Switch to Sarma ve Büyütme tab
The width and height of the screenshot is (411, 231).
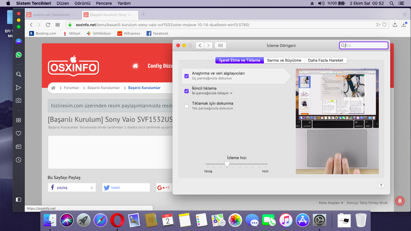tap(284, 60)
